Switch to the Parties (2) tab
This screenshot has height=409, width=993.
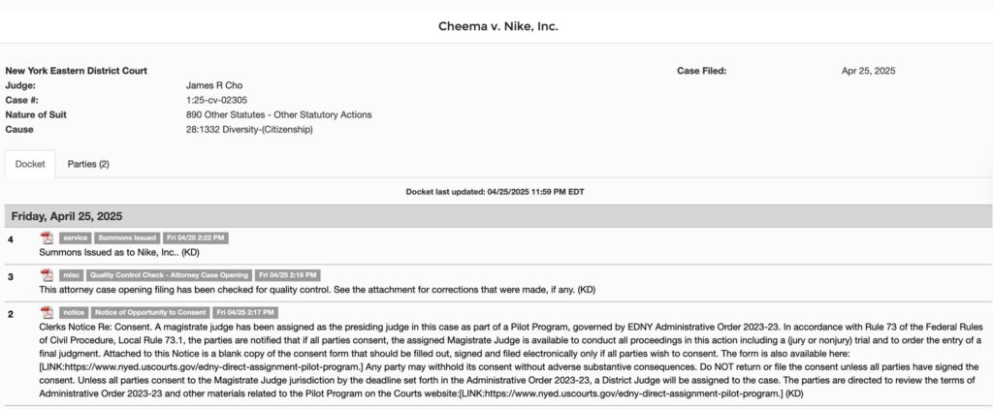(x=88, y=164)
